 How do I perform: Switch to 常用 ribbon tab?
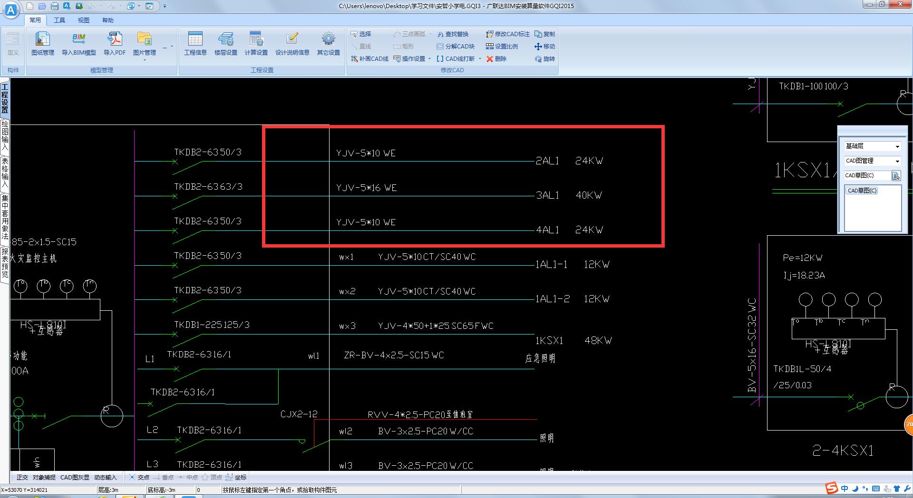tap(35, 20)
